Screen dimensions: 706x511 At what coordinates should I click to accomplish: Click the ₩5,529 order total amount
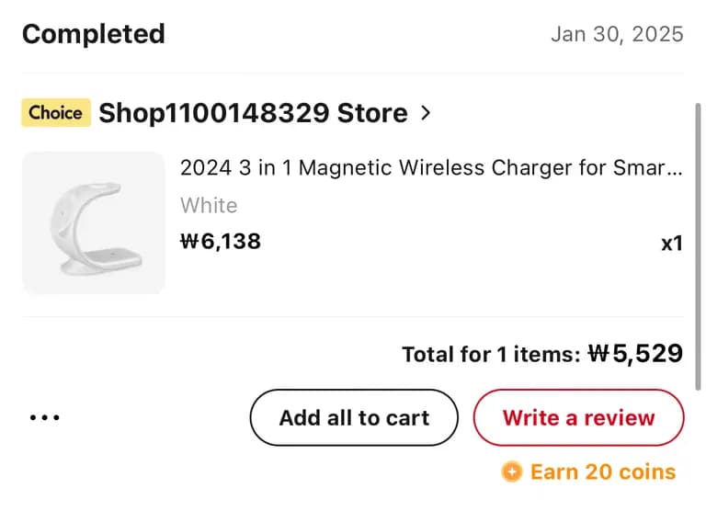tap(635, 354)
